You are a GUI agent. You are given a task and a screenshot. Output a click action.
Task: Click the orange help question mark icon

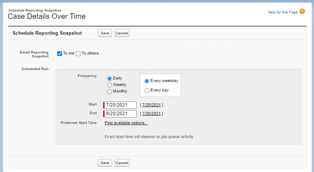[x=302, y=12]
